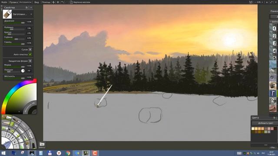Viewport: 278px width, 156px height.
Task: Open the tool presets folder icon
Action: click(42, 144)
